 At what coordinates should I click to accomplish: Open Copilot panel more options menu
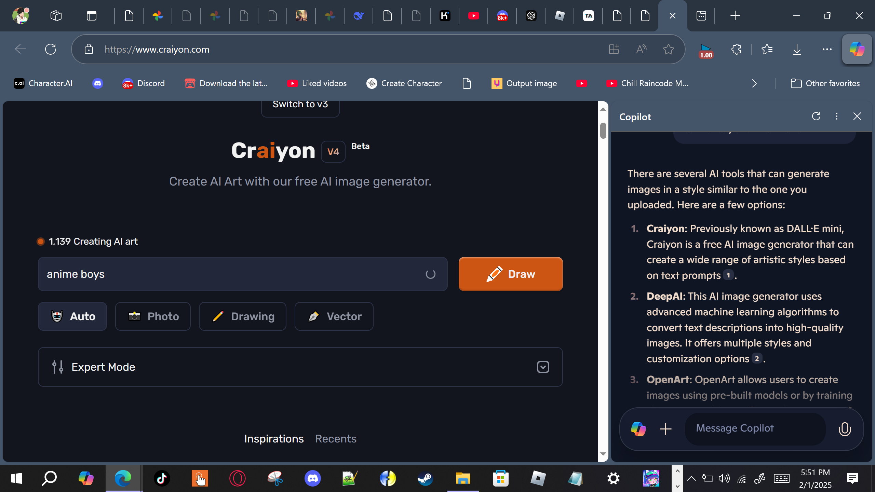click(x=836, y=117)
